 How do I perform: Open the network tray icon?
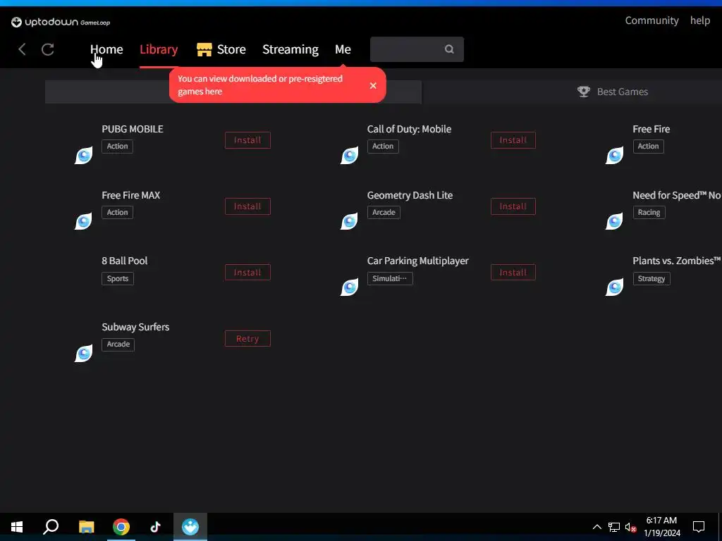[614, 527]
